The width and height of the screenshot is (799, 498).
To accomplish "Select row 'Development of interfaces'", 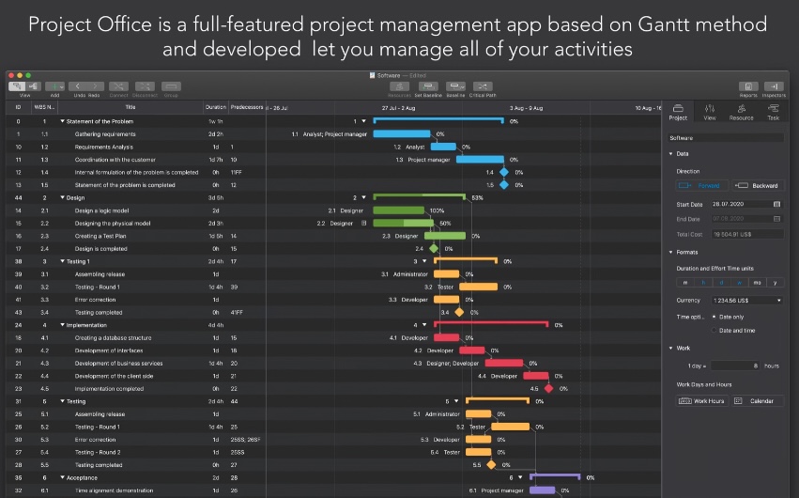I will pyautogui.click(x=135, y=350).
